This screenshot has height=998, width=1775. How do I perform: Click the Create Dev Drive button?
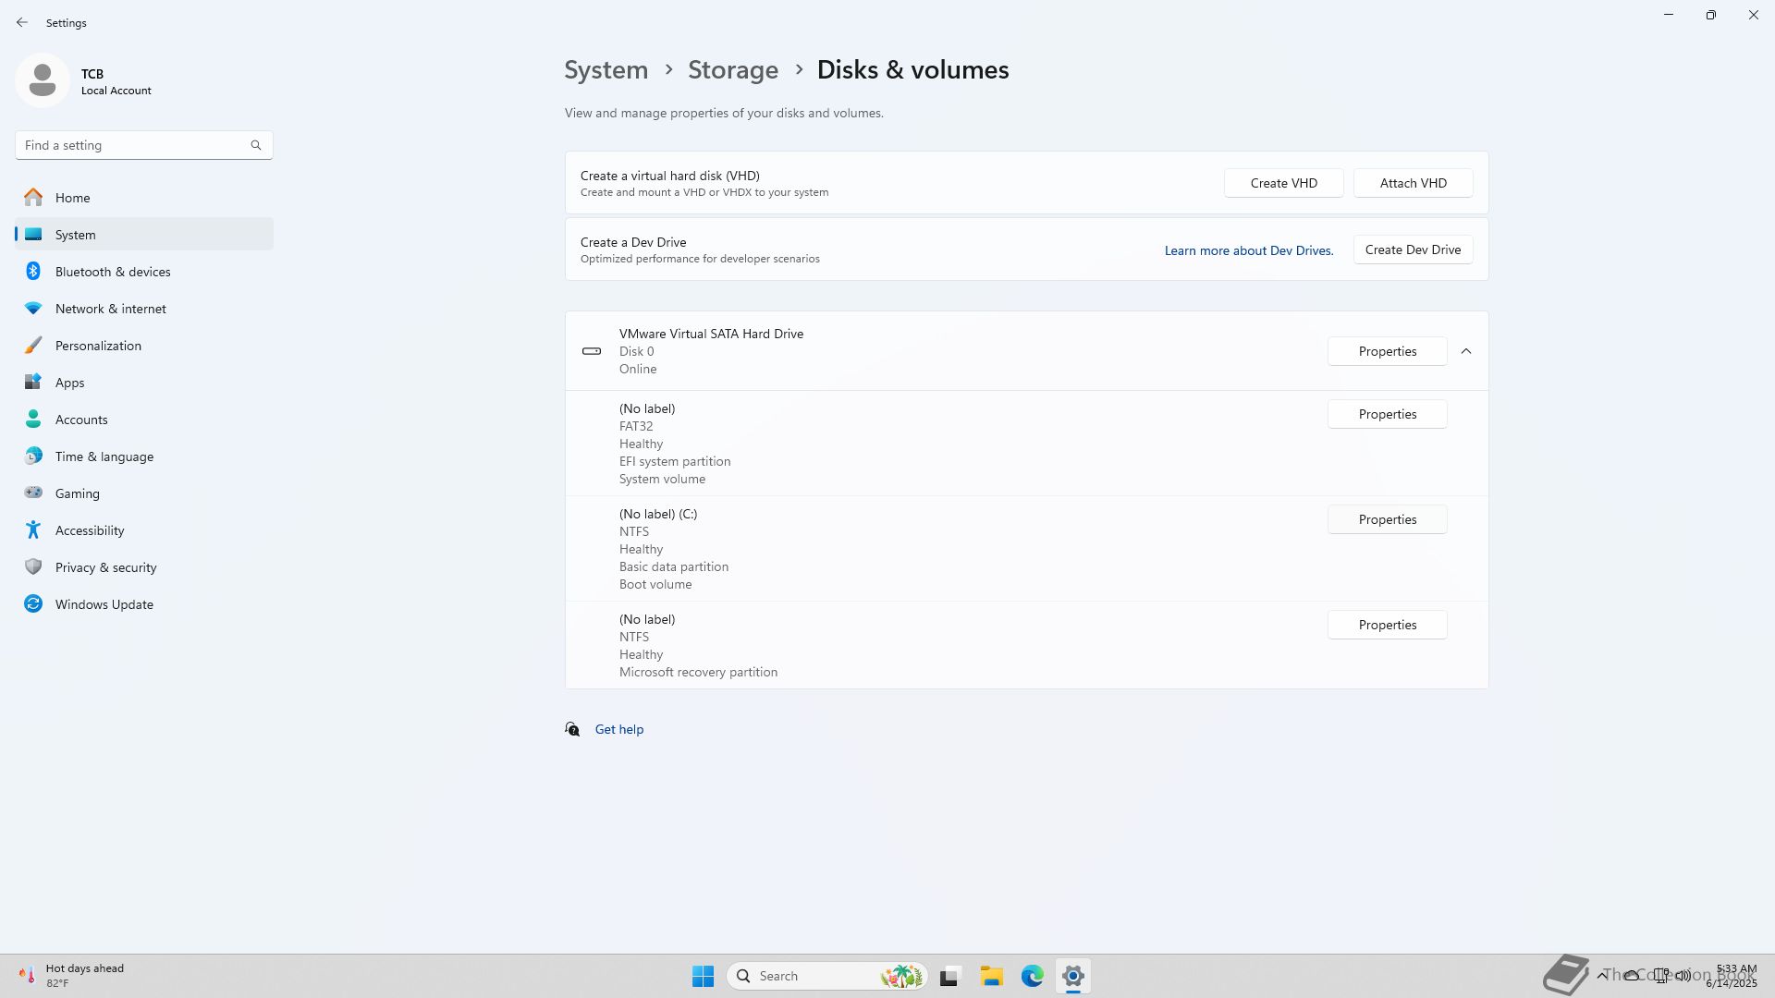point(1413,249)
